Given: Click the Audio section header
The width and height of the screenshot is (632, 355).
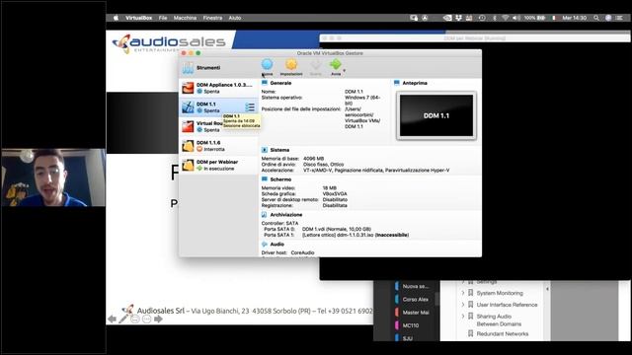Looking at the screenshot, I should 276,245.
